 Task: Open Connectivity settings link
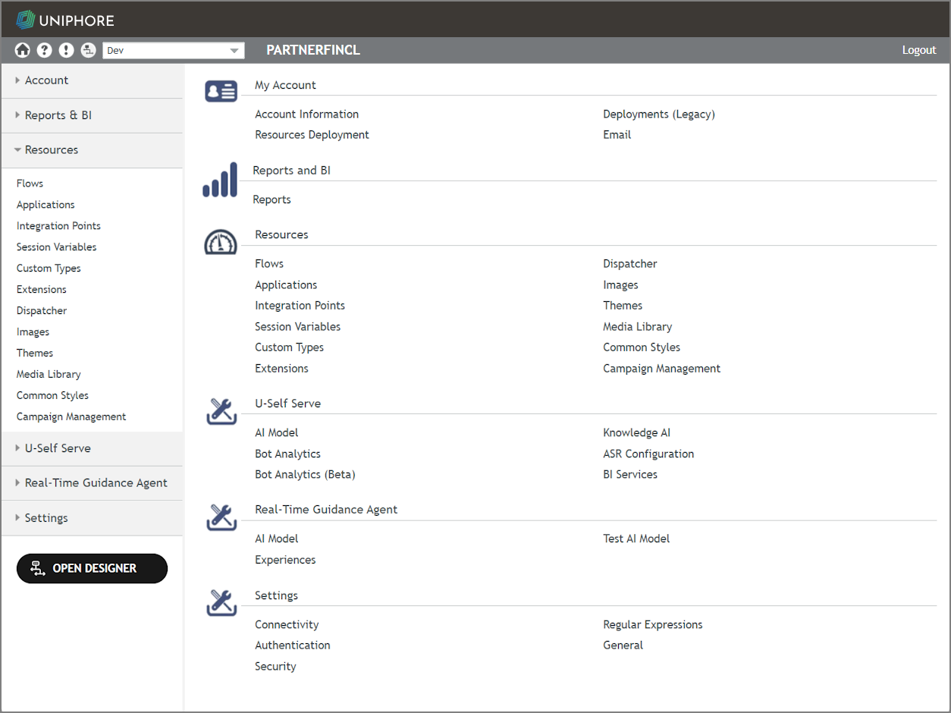[x=287, y=625]
